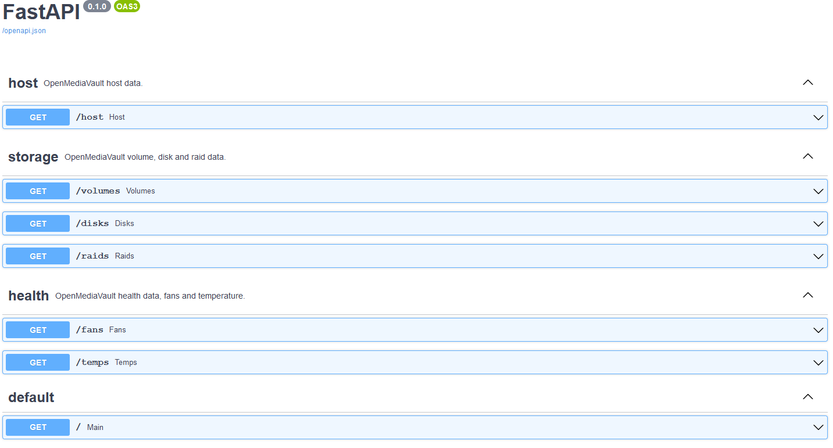Screen dimensions: 833x448
Task: Click the OAS3 badge
Action: pos(127,6)
